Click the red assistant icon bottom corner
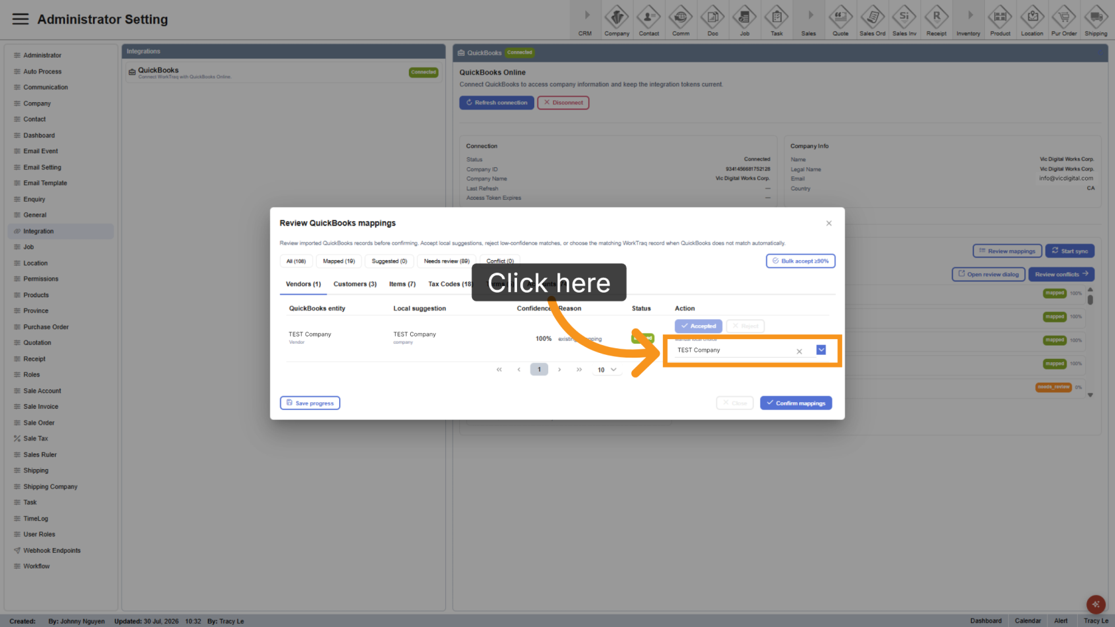1115x627 pixels. tap(1095, 604)
